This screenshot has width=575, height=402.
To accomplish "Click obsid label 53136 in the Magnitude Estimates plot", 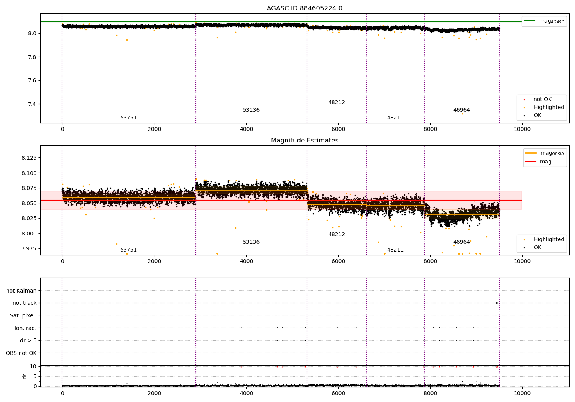I will 251,242.
